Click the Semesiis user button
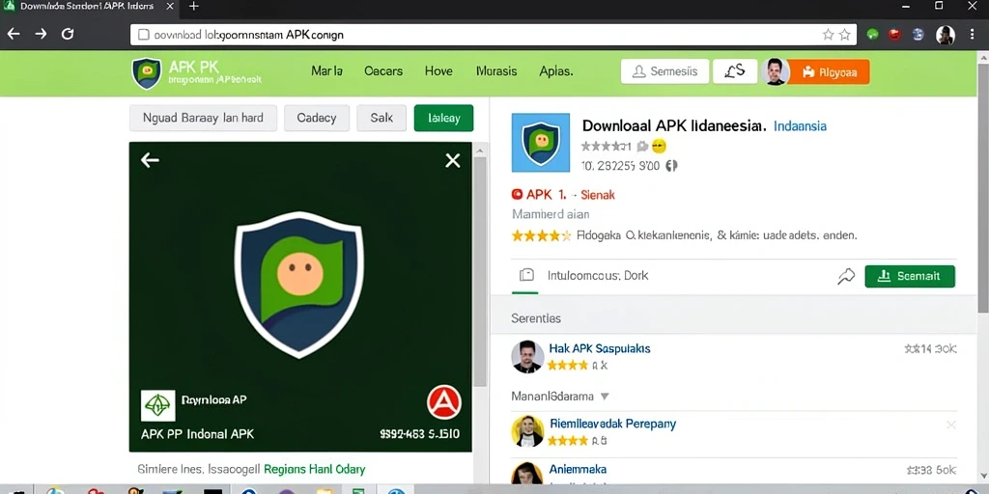Image resolution: width=989 pixels, height=494 pixels. [x=664, y=71]
